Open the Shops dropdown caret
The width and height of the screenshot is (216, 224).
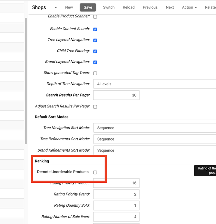click(55, 7)
